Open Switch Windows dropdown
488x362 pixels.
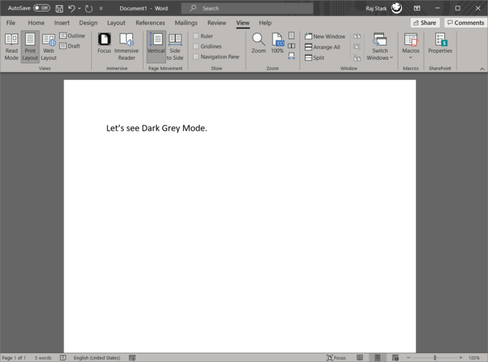coord(380,47)
